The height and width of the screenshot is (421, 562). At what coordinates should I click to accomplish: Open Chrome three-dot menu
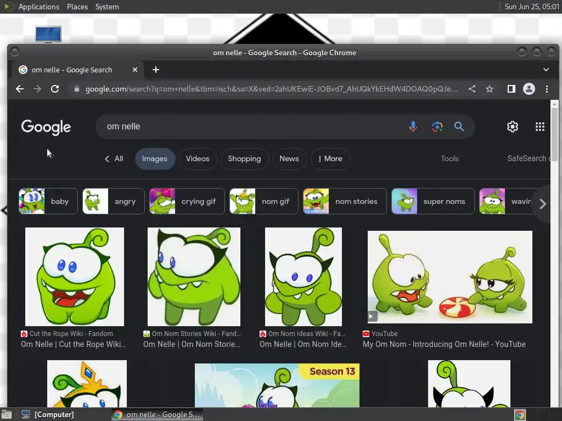pyautogui.click(x=547, y=89)
